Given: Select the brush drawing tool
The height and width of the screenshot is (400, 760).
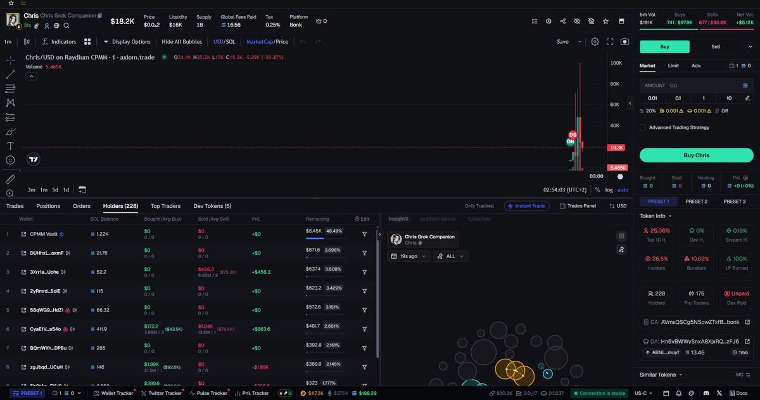Looking at the screenshot, I should 10,132.
